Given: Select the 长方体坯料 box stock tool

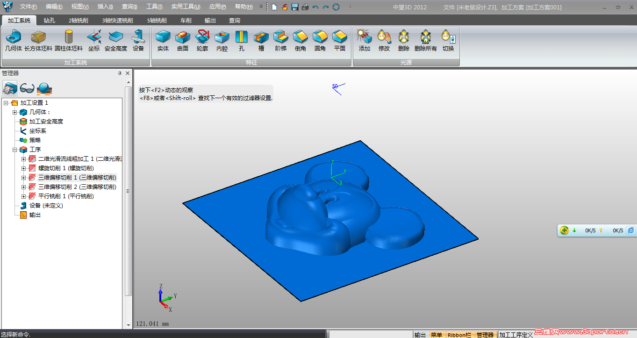Looking at the screenshot, I should tap(38, 41).
